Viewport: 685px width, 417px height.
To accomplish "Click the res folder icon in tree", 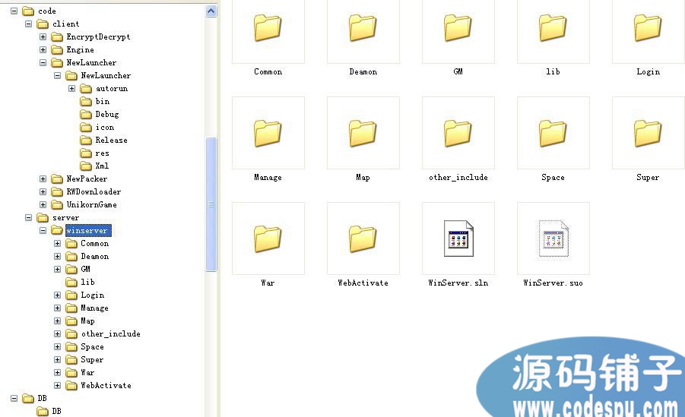I will pyautogui.click(x=86, y=153).
